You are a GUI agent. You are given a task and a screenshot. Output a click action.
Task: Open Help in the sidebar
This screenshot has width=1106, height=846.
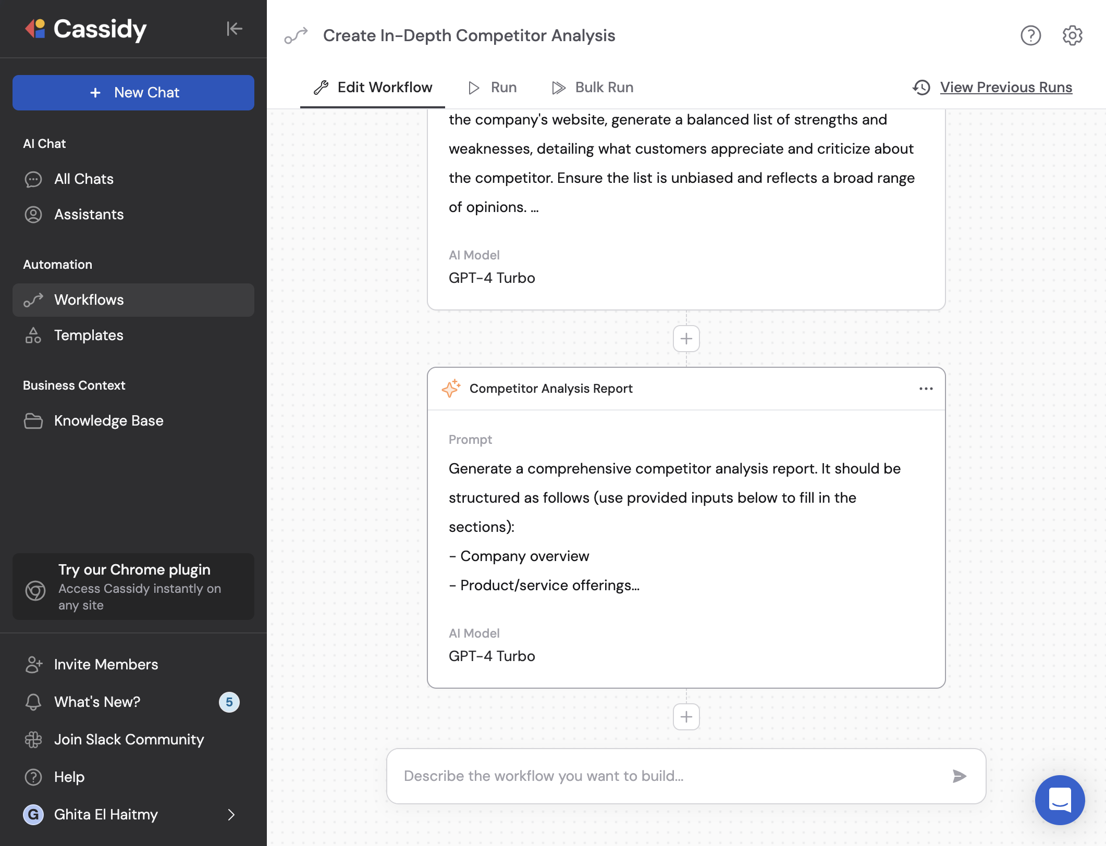click(133, 777)
